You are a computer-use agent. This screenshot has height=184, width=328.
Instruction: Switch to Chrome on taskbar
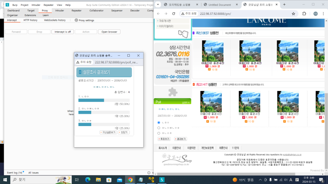click(130, 180)
